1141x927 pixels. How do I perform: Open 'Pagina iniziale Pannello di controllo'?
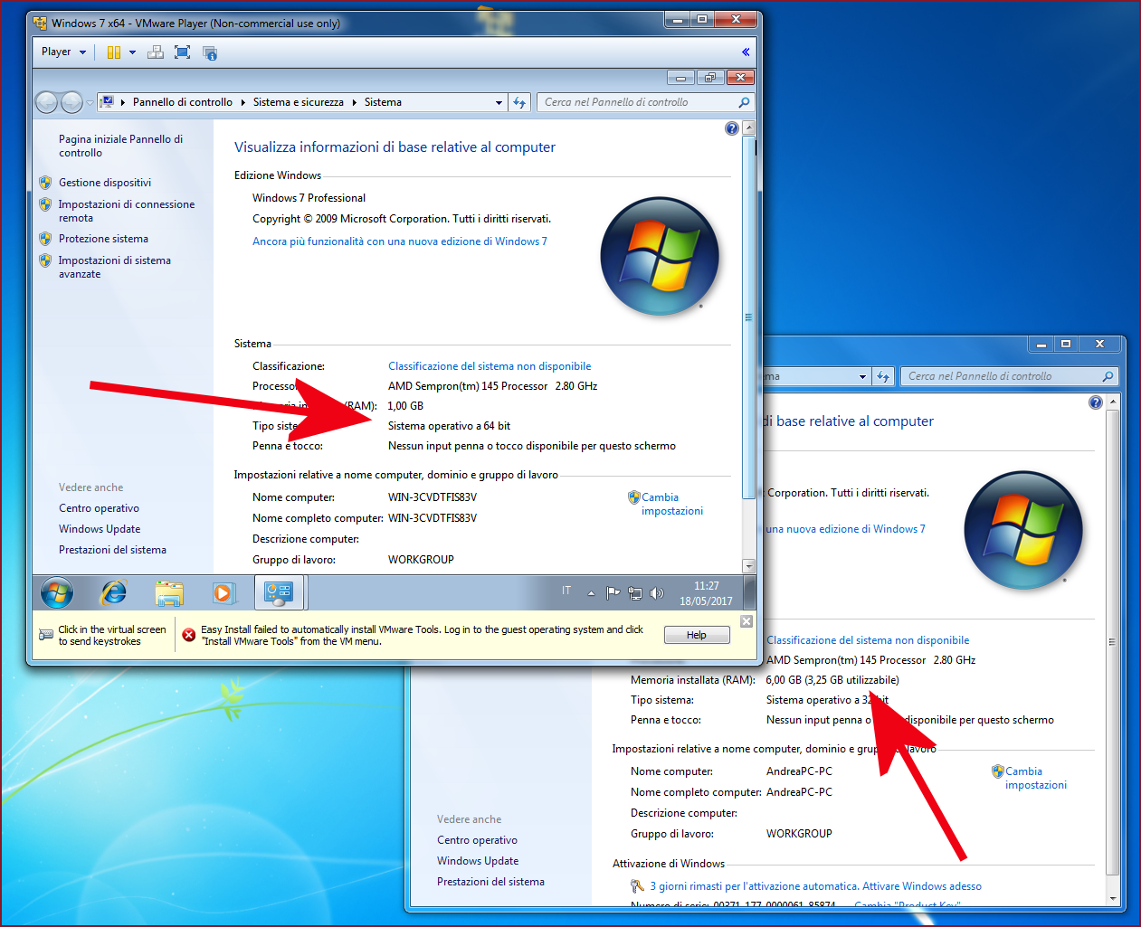(120, 146)
